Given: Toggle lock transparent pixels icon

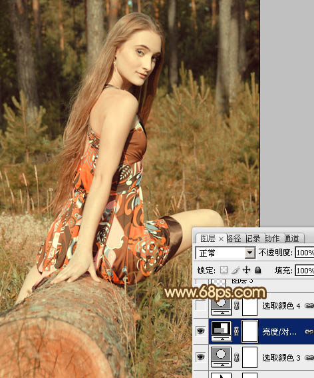Looking at the screenshot, I should (x=224, y=270).
